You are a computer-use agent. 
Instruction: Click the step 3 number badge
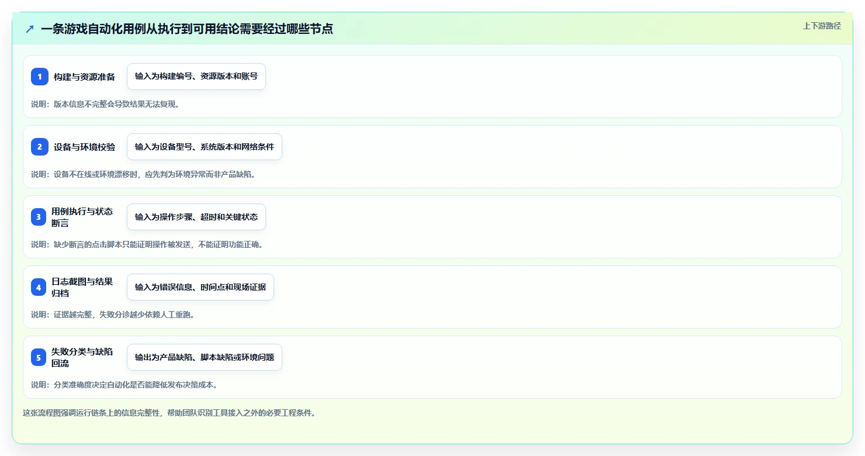40,217
